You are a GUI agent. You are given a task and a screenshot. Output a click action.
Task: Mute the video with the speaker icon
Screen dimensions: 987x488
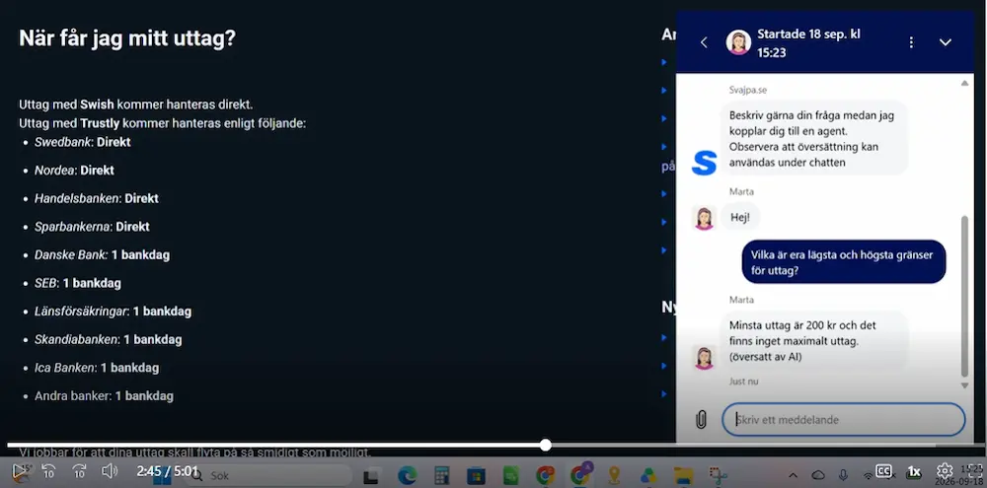(110, 471)
